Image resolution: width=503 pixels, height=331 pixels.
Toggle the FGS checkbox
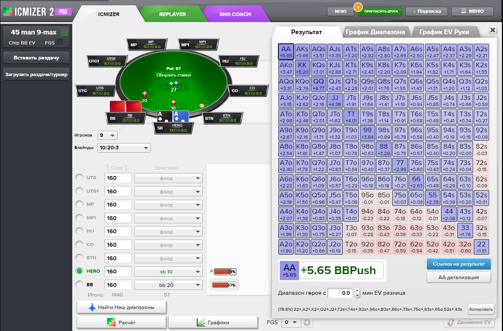pyautogui.click(x=61, y=42)
